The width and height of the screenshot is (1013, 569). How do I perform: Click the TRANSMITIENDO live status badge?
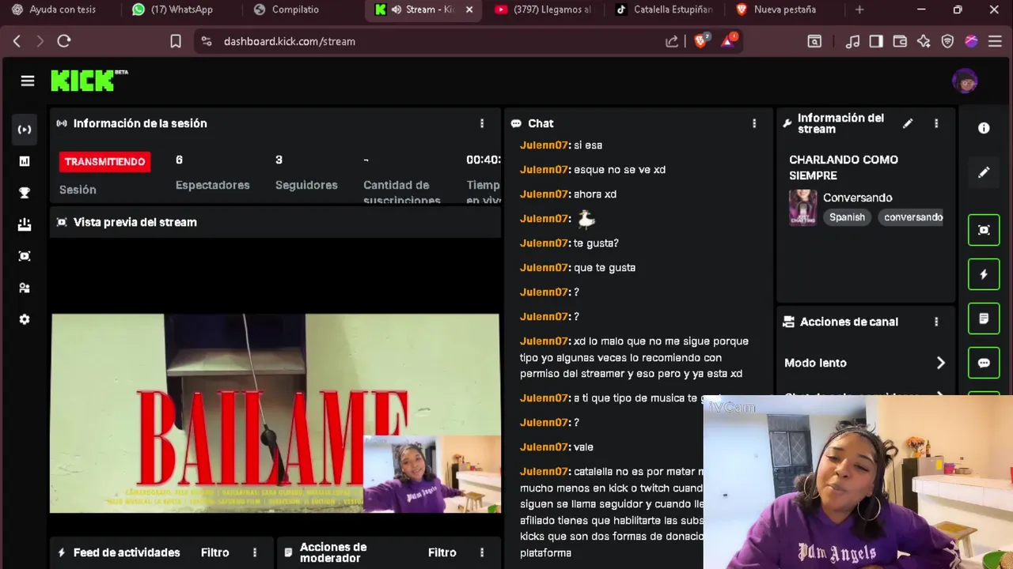coord(104,161)
